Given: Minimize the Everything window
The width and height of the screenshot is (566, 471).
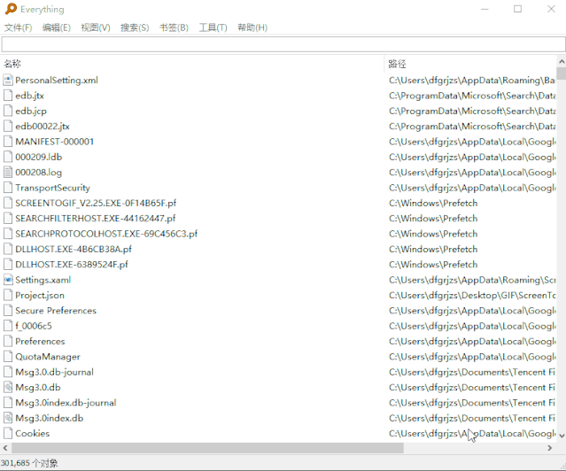Looking at the screenshot, I should pyautogui.click(x=485, y=9).
